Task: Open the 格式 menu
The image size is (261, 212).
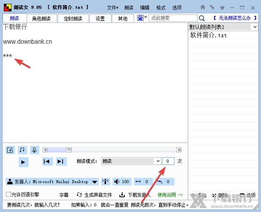Action: pos(161,8)
